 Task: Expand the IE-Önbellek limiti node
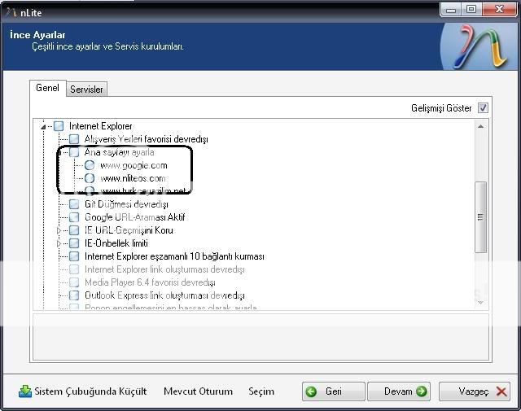click(x=59, y=243)
